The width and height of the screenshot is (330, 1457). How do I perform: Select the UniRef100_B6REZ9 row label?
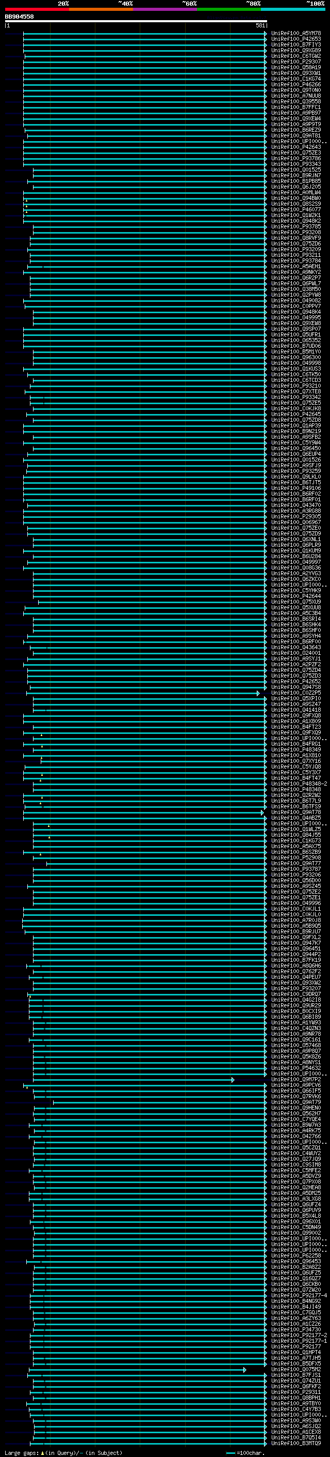tap(296, 130)
